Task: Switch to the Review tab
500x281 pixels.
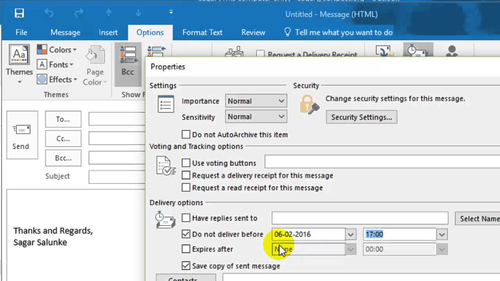Action: [x=253, y=32]
